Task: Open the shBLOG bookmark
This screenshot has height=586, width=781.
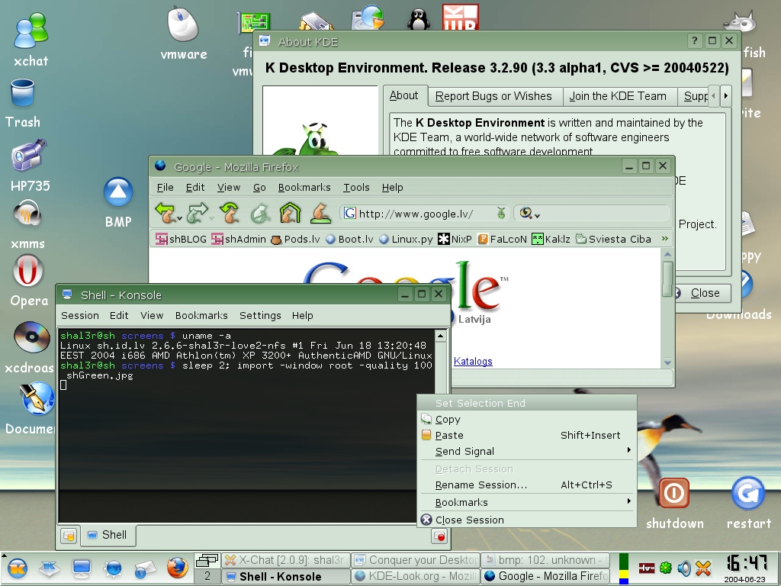Action: pos(181,239)
